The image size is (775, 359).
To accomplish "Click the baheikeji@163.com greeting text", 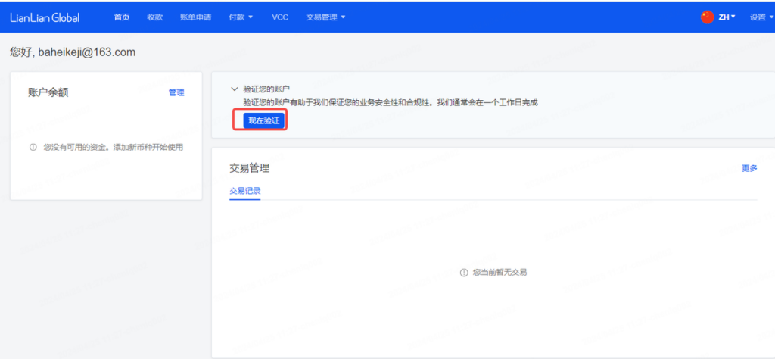I will tap(73, 52).
